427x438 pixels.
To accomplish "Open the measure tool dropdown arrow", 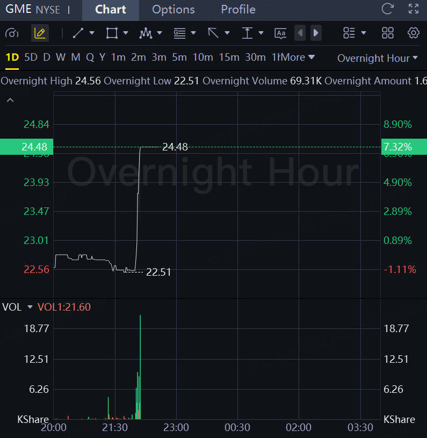I will click(261, 33).
